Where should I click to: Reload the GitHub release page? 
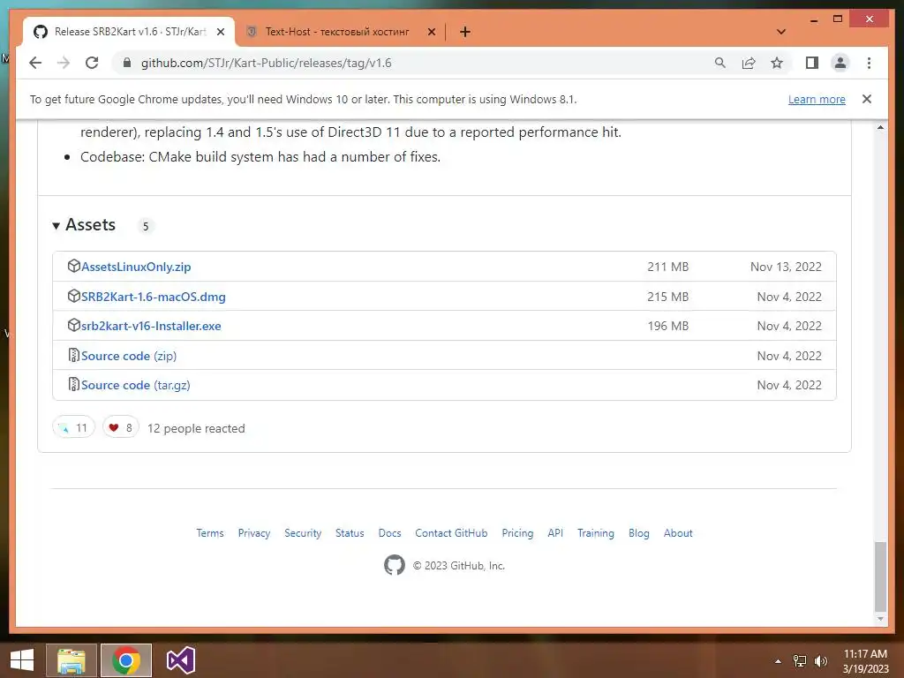[x=92, y=63]
